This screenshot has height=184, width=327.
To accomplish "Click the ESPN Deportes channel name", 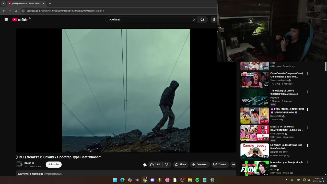I will pyautogui.click(x=277, y=134).
